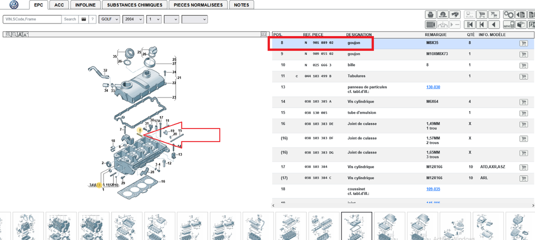Open the PIECES NORMALISEES tab

point(198,5)
